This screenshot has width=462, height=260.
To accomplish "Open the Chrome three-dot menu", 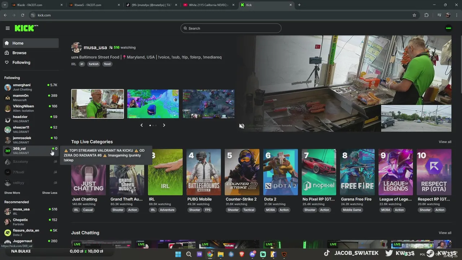I will tap(456, 15).
